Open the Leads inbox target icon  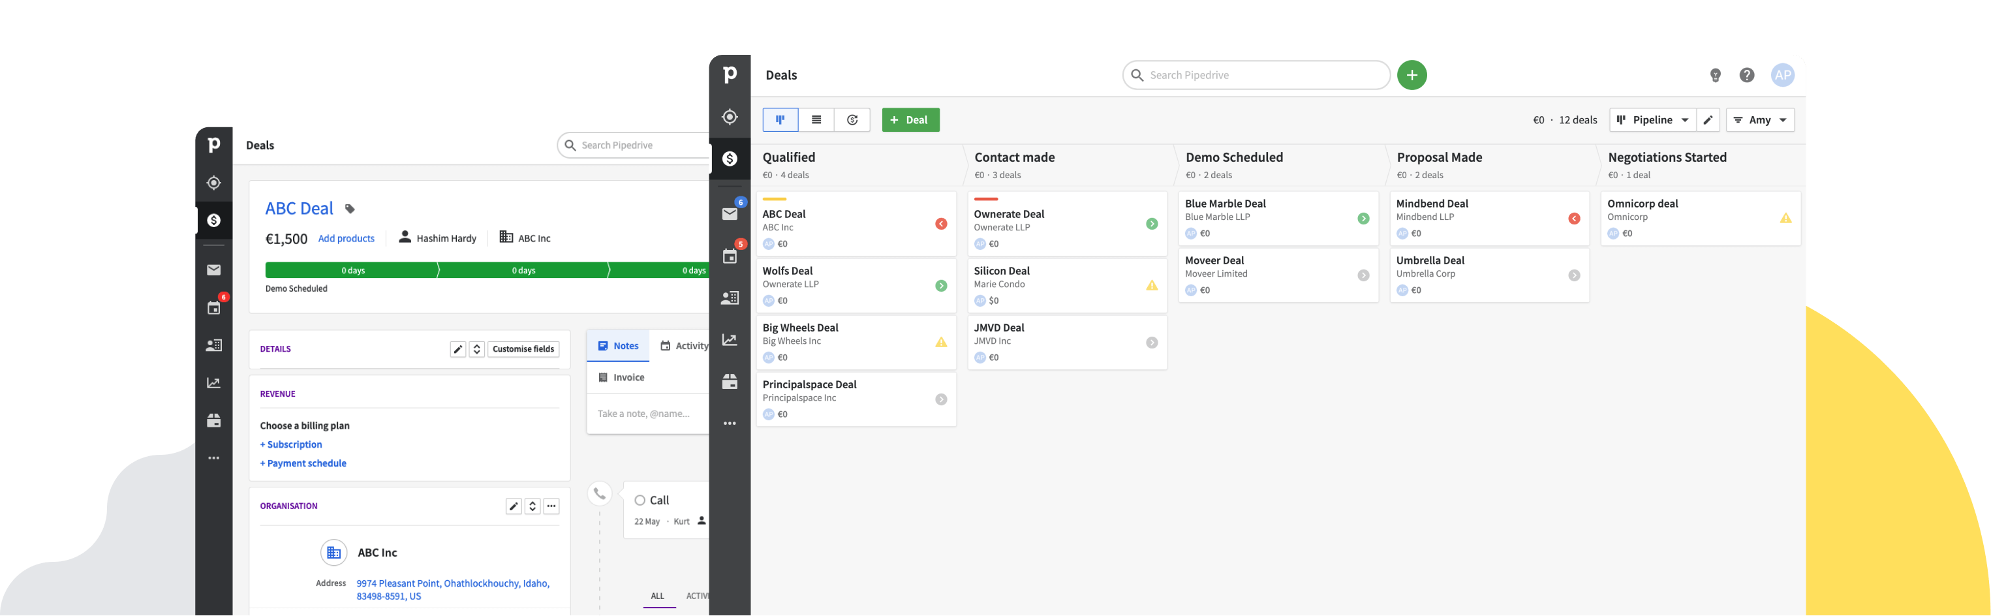[730, 117]
